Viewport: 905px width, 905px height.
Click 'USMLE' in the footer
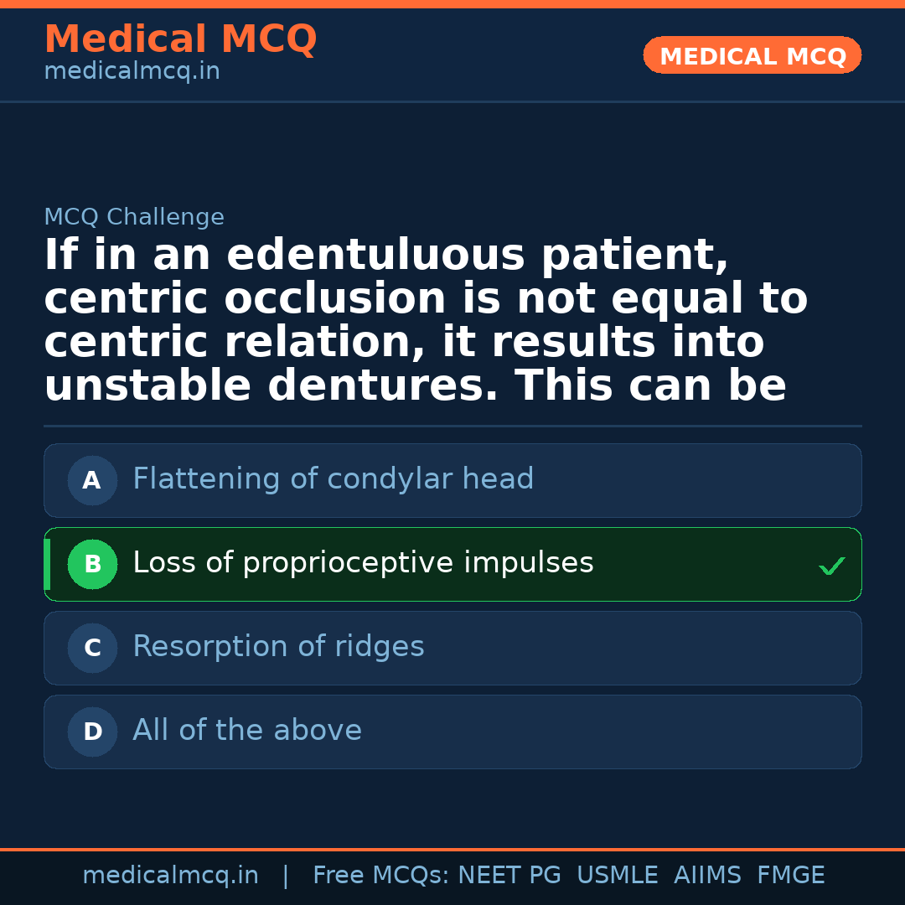click(617, 876)
